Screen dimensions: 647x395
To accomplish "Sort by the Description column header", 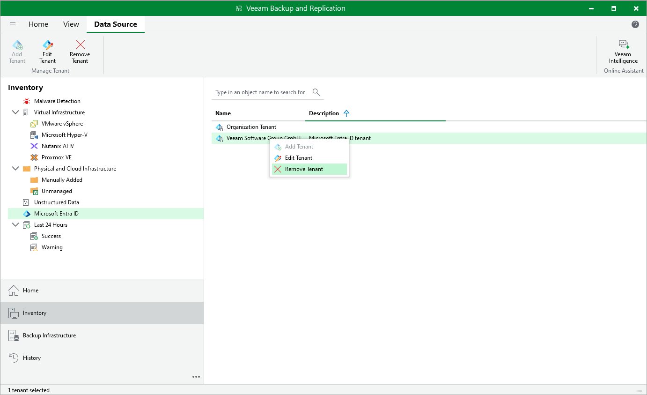I will coord(324,113).
